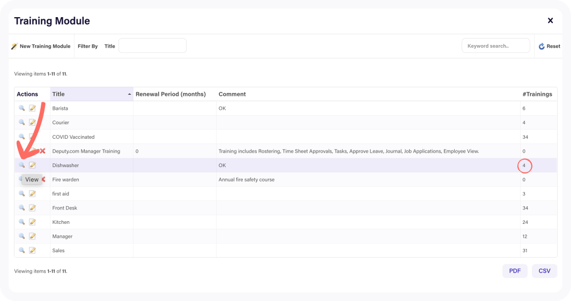Export the list as CSV

coord(544,271)
